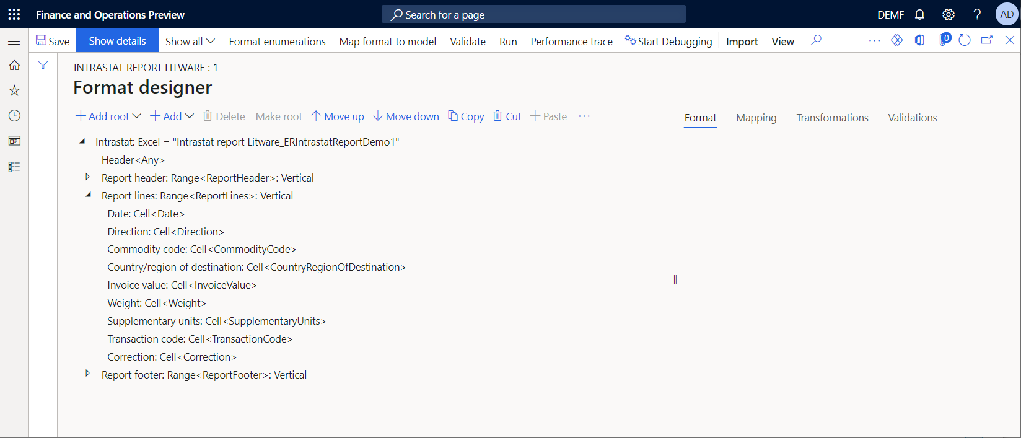This screenshot has height=438, width=1021.
Task: Open in Office icon
Action: pos(919,40)
